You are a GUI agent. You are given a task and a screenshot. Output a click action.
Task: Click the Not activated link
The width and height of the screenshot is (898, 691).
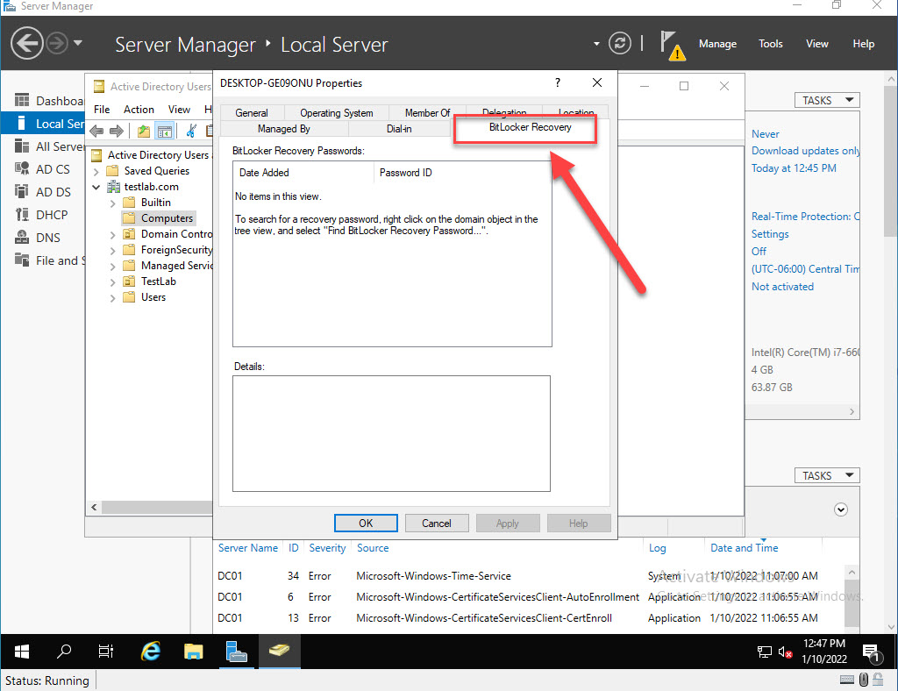pyautogui.click(x=782, y=286)
